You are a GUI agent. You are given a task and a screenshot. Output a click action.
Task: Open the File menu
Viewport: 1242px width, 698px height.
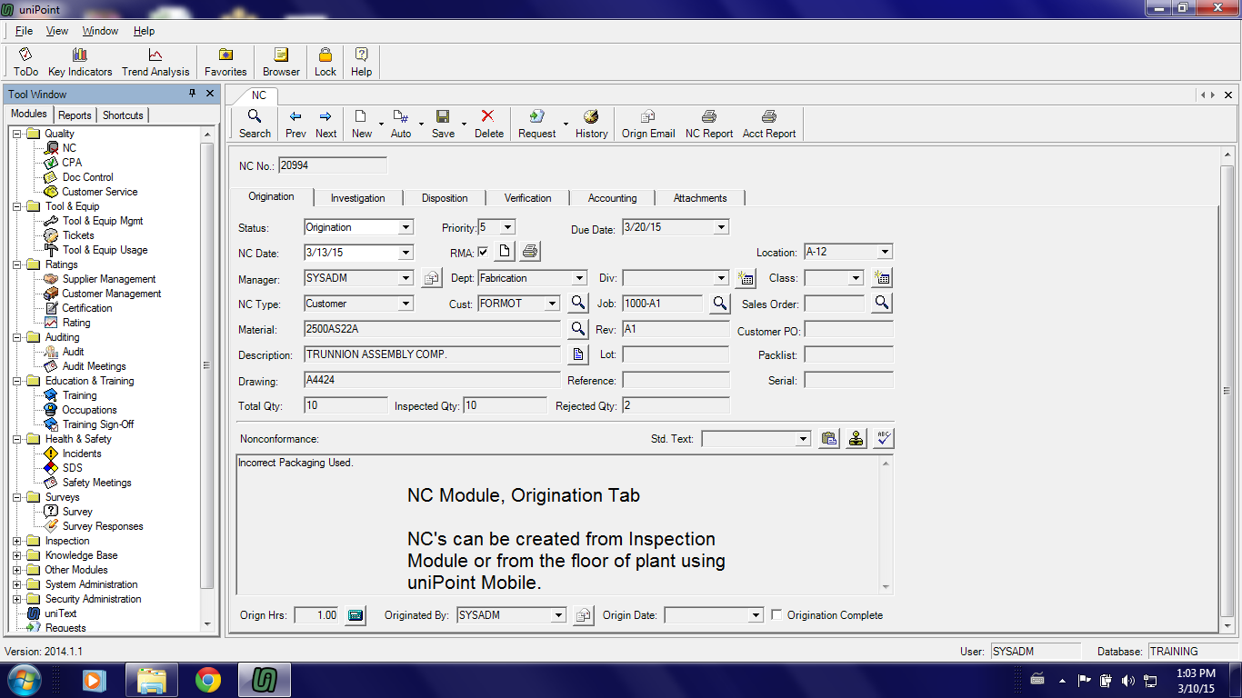click(x=24, y=31)
